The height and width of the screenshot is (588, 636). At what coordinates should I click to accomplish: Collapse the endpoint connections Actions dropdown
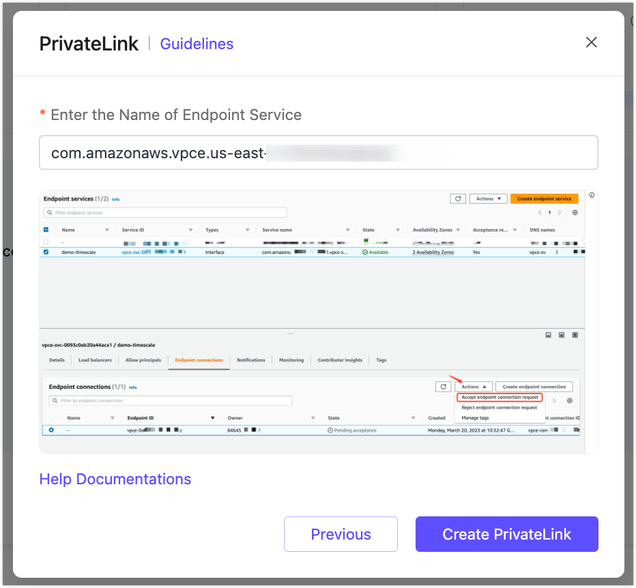coord(473,387)
